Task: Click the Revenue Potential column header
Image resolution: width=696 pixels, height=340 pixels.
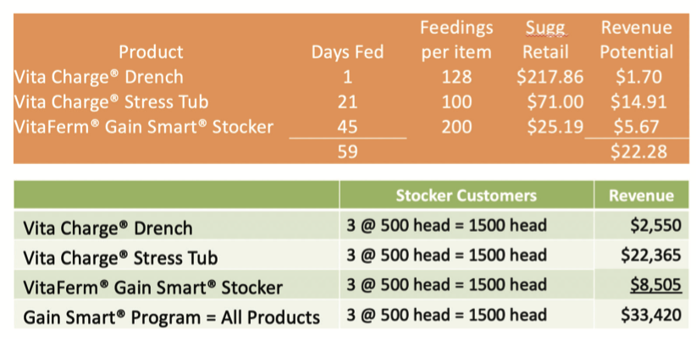Action: [x=637, y=41]
